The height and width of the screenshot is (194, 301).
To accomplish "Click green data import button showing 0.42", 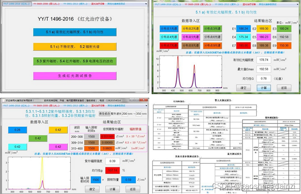I will 38,138.
